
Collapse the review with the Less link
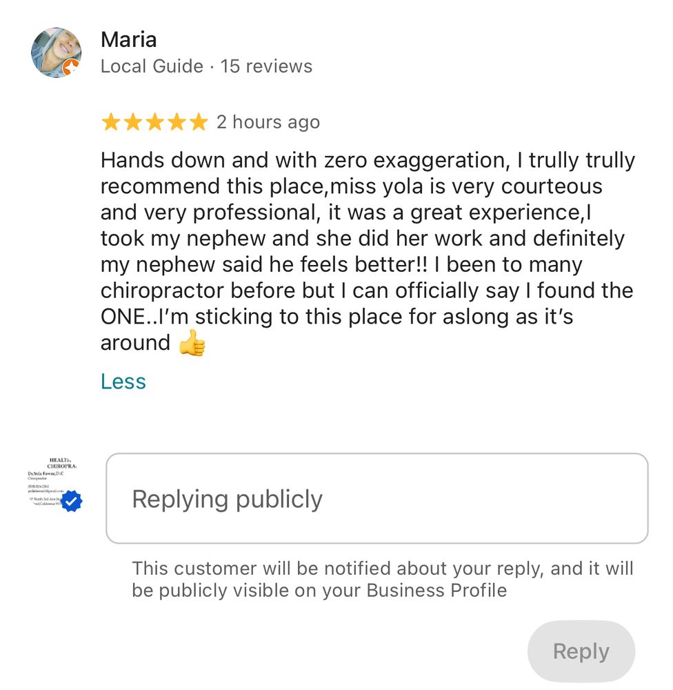(x=123, y=382)
